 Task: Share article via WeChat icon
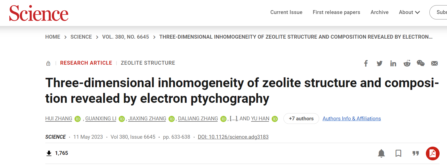(421, 63)
